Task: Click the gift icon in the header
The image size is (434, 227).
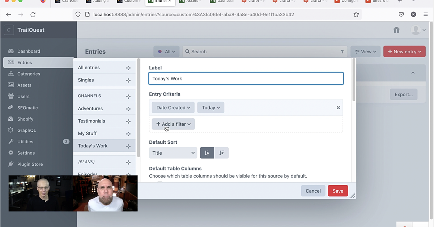Action: click(x=396, y=30)
